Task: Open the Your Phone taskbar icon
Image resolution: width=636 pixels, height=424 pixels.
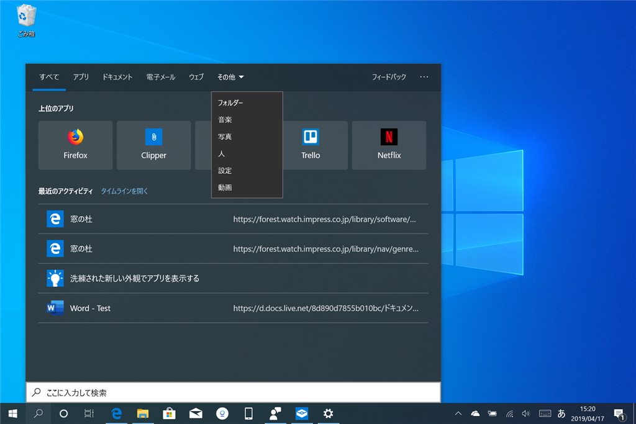Action: (248, 413)
